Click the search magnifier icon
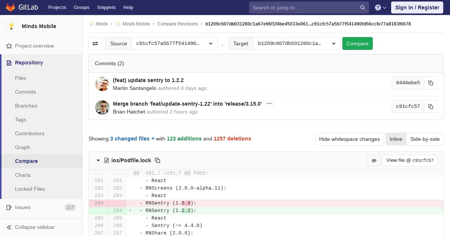Image resolution: width=450 pixels, height=236 pixels. point(363,7)
